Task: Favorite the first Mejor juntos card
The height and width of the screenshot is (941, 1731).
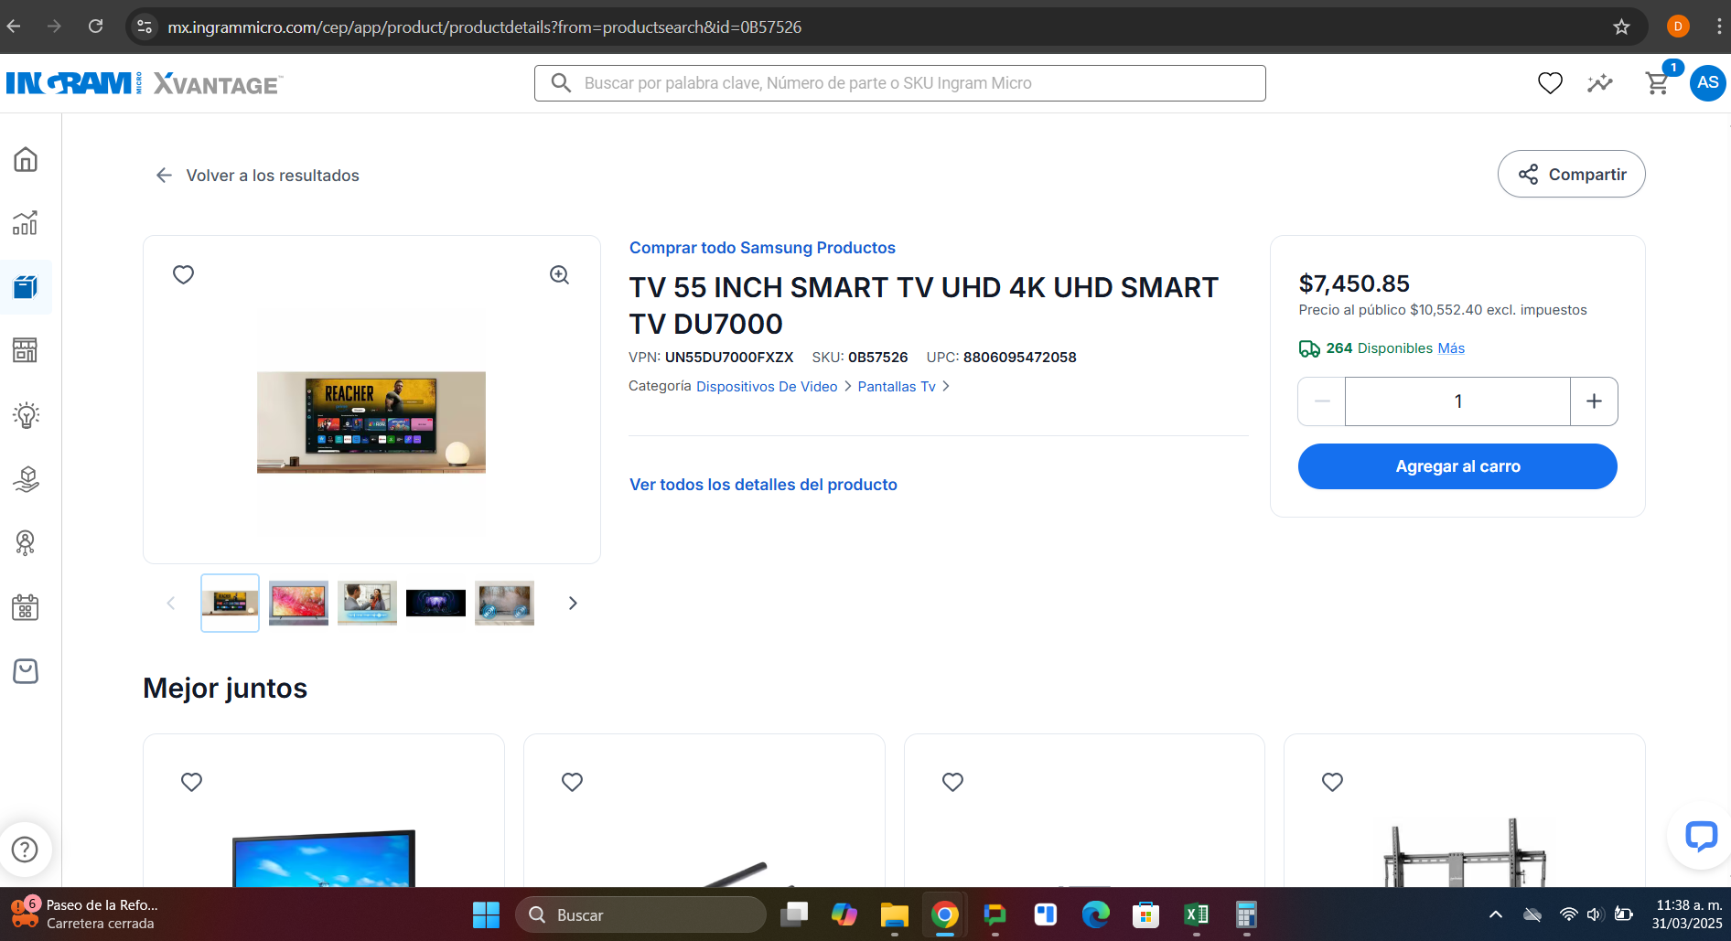Action: [x=191, y=782]
